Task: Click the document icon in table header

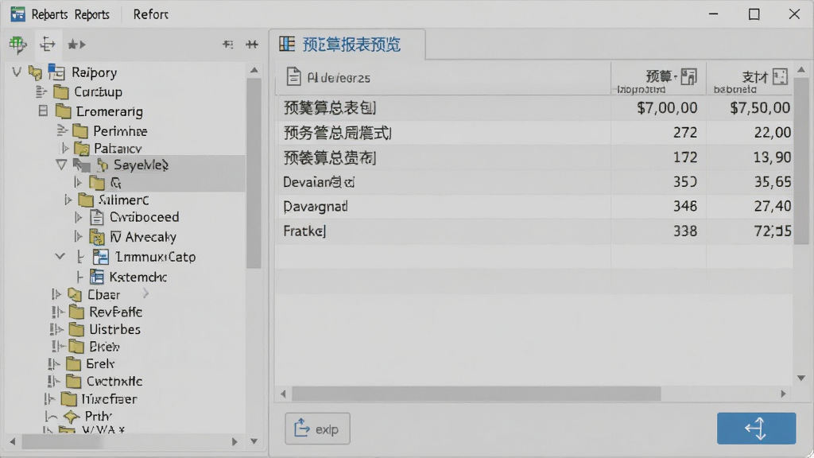Action: (293, 77)
